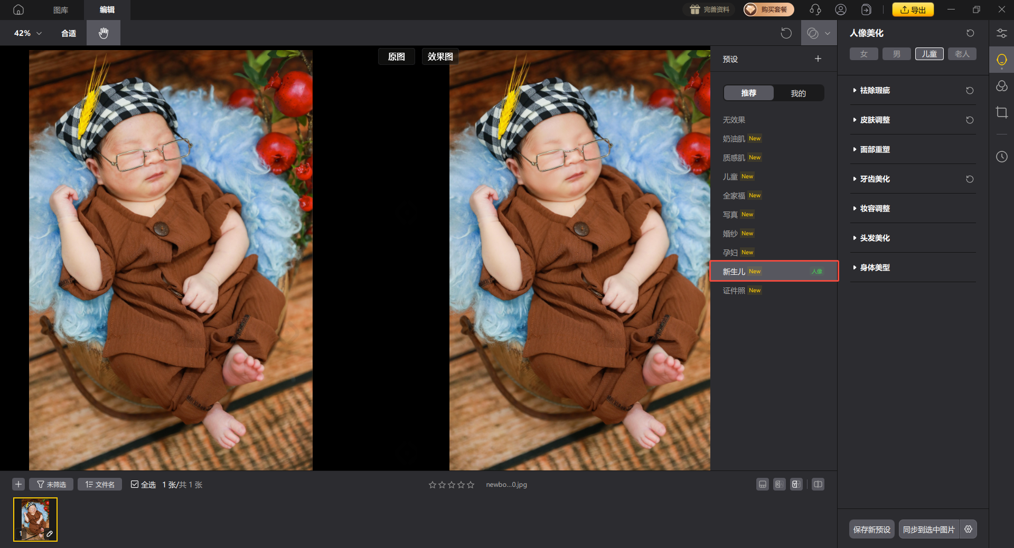Switch to my presets tab

tap(798, 93)
